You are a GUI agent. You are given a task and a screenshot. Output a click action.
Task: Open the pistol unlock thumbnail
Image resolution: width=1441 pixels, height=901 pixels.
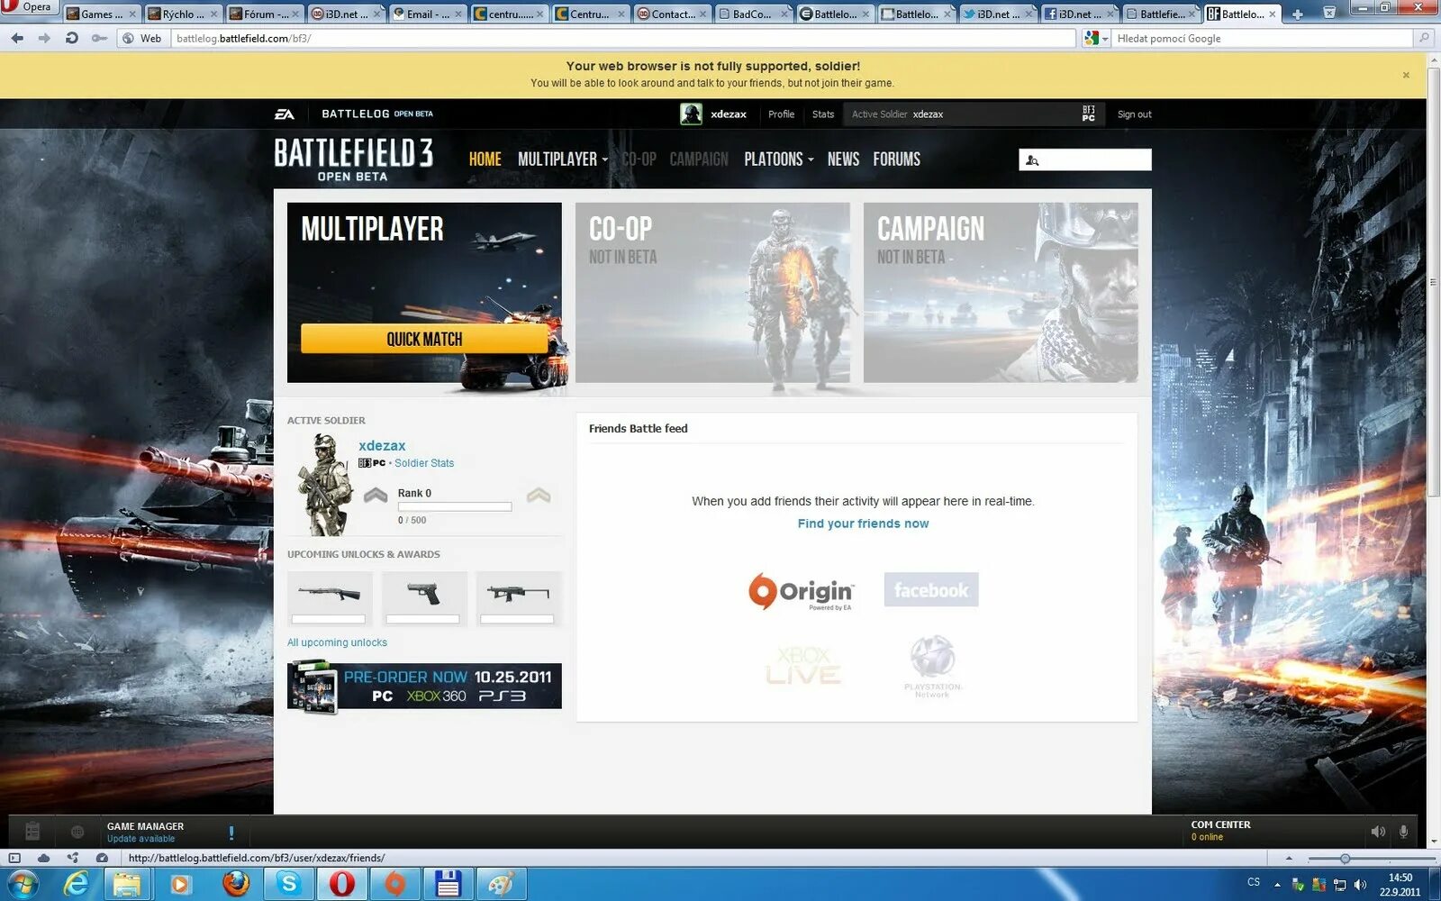tap(423, 598)
